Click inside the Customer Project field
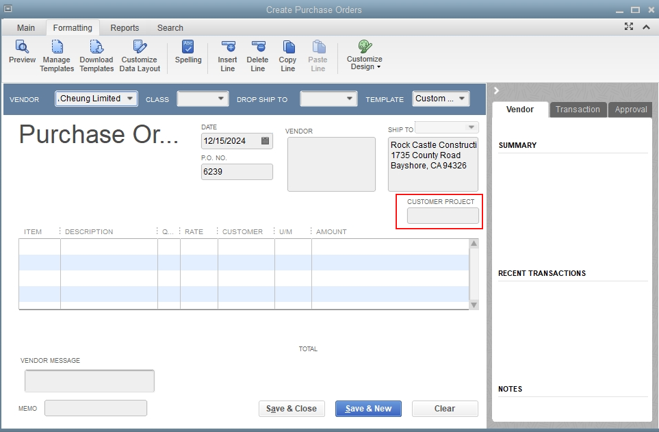Screen dimensions: 659x432 pos(439,215)
